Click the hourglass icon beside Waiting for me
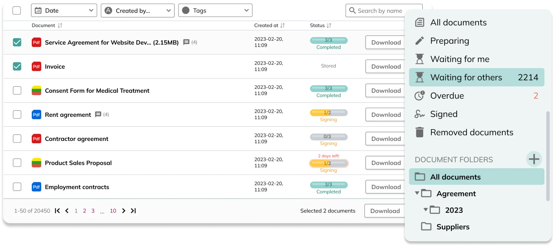Viewport: 554px width, 246px height. click(420, 59)
